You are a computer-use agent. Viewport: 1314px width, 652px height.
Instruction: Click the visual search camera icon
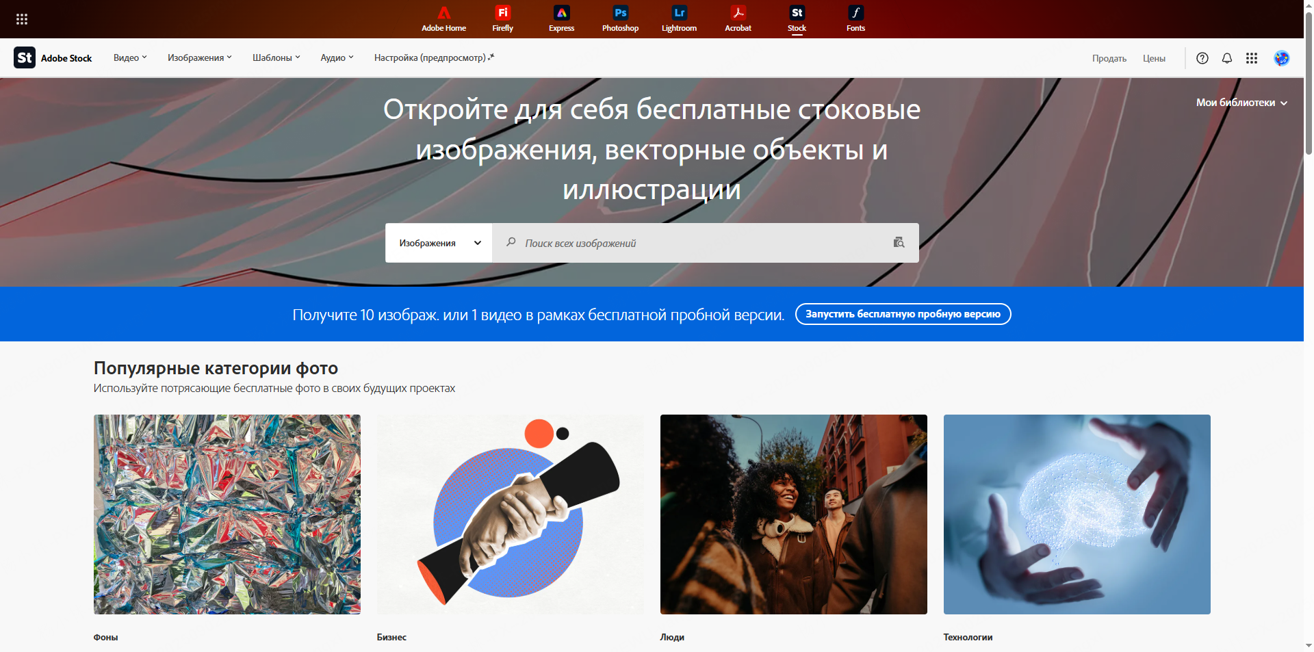tap(899, 242)
